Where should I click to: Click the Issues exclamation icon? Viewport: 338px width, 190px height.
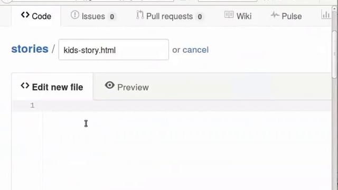[75, 15]
